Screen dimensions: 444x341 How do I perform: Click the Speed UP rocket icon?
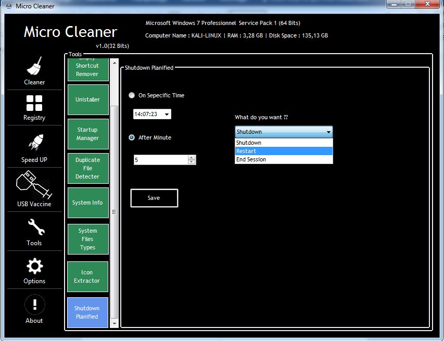(x=34, y=143)
